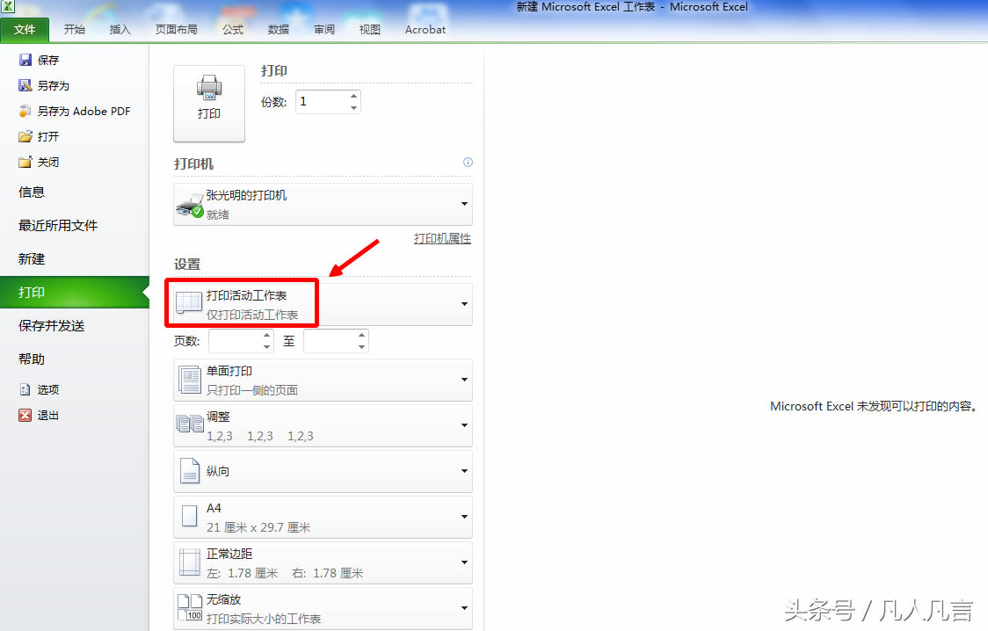Click the 页数 start page input field
Image resolution: width=988 pixels, height=631 pixels.
point(235,341)
